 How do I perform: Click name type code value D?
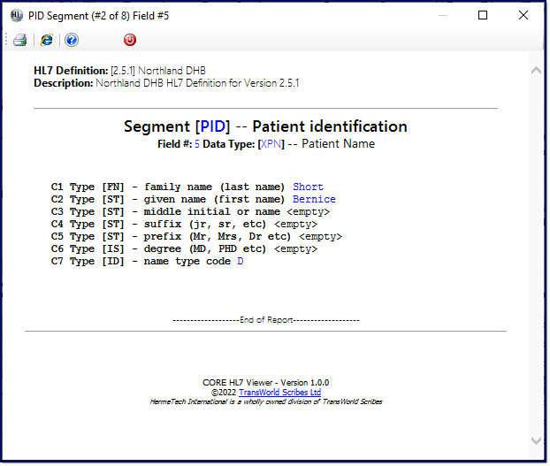coord(241,261)
